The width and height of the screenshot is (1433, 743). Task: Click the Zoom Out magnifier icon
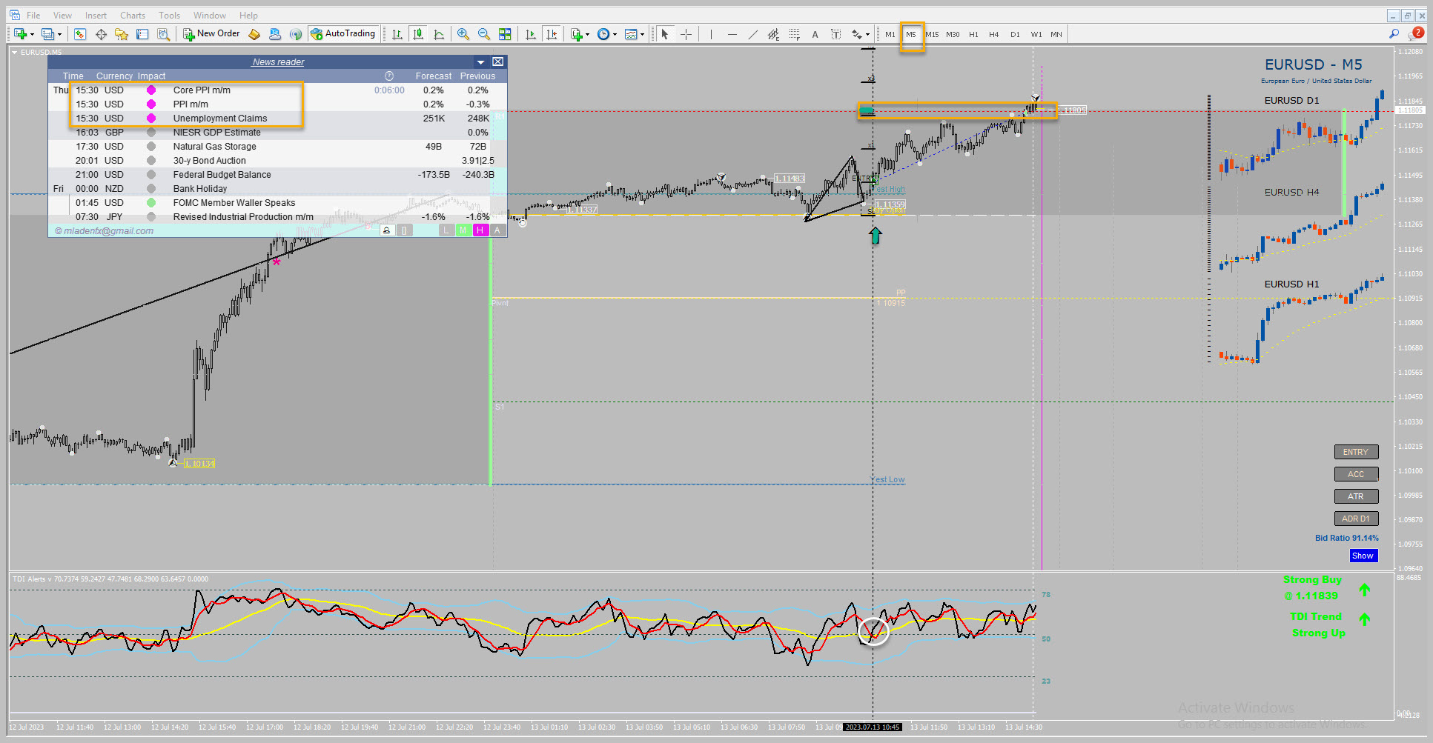coord(484,34)
